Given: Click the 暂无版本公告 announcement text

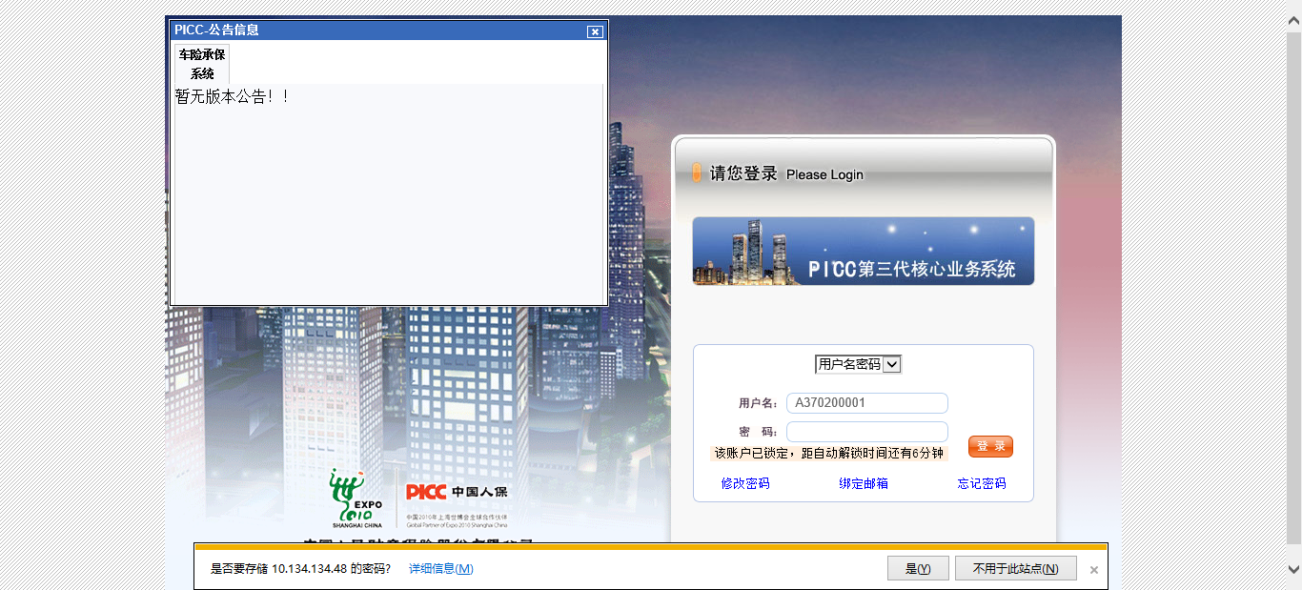Looking at the screenshot, I should tap(232, 96).
